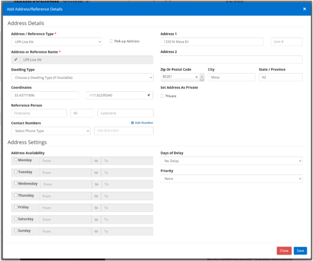Click the MI middle initial field
The image size is (313, 261).
82,113
